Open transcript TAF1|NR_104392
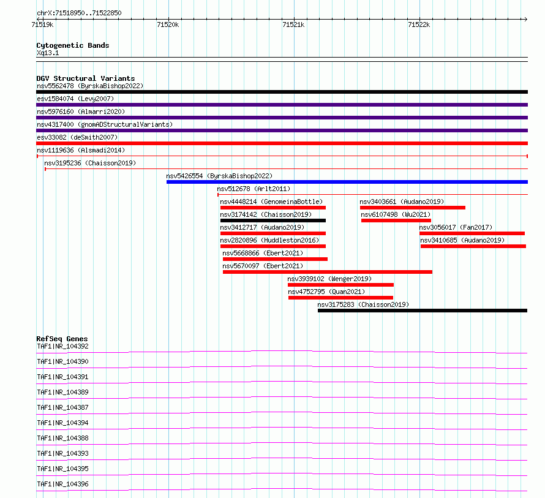This screenshot has width=545, height=498. [62, 346]
